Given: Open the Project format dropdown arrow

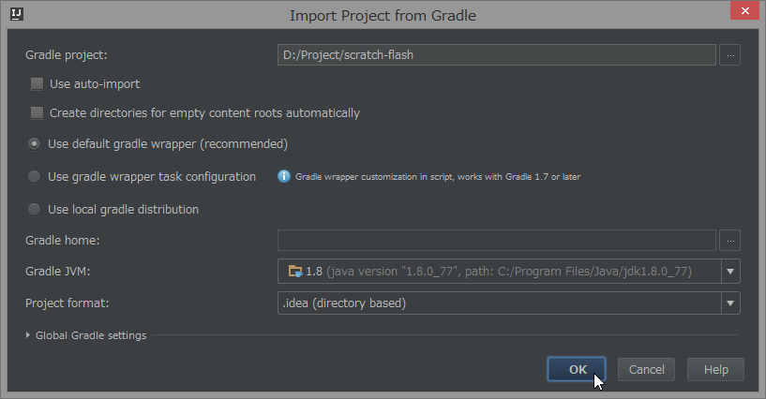Looking at the screenshot, I should 729,303.
